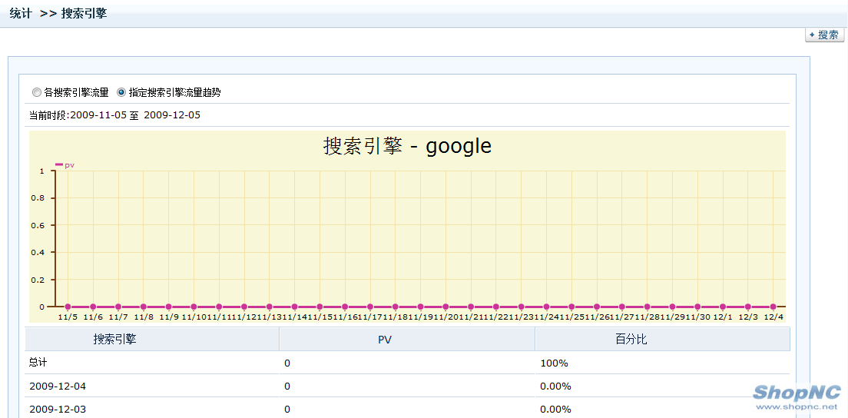Click the 2009-12-03 table row date
Viewport: 848px width, 418px height.
click(x=58, y=409)
